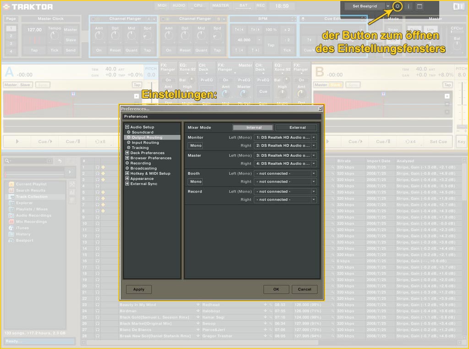Click Set Cue on Deck B
The width and height of the screenshot is (469, 349).
438,142
